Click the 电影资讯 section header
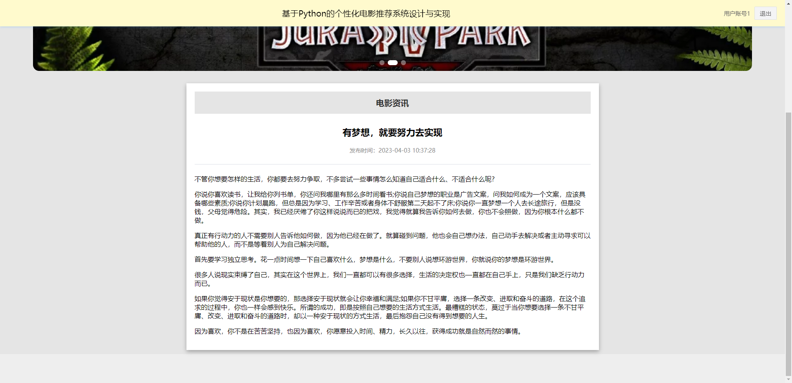The height and width of the screenshot is (383, 792). coord(392,103)
